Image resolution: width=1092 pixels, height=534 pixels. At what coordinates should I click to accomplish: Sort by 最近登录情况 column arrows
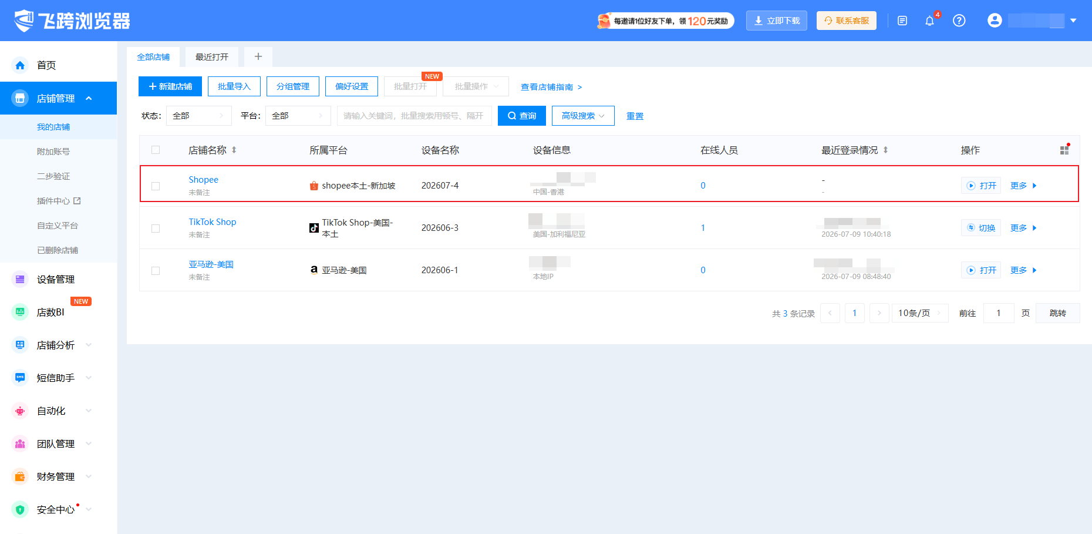885,150
